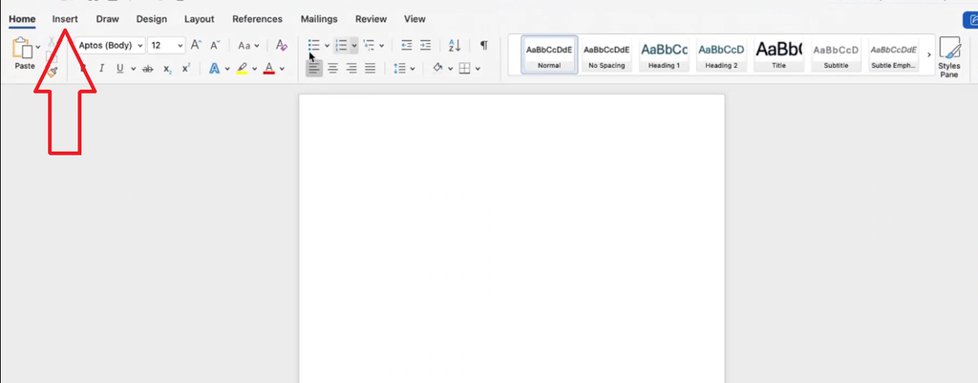Open the Design tab
This screenshot has width=978, height=383.
(152, 19)
